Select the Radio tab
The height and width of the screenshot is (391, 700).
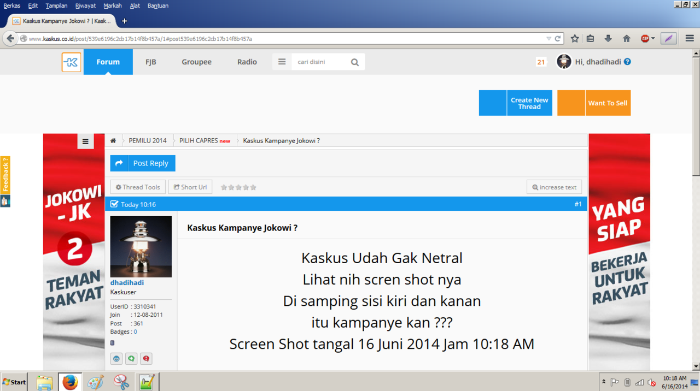[247, 62]
